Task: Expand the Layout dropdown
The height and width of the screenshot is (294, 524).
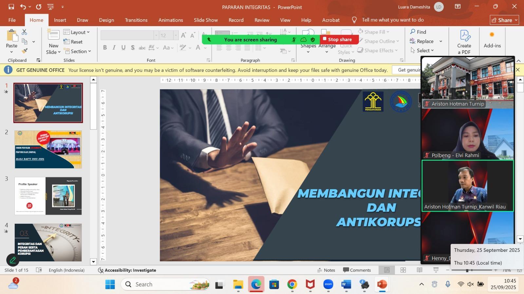Action: 77,32
